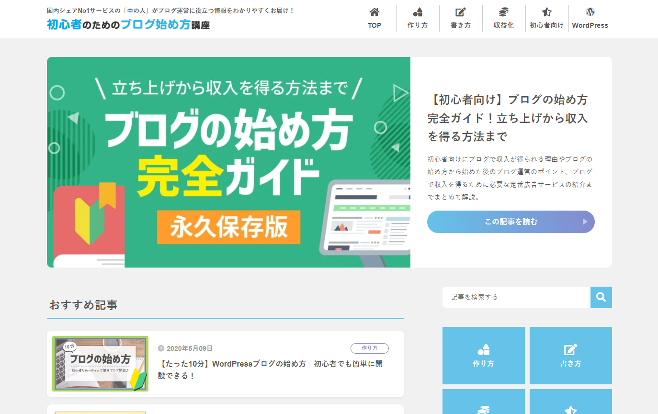Open the WordPress menu label
Screen dimensions: 658x414
590,25
